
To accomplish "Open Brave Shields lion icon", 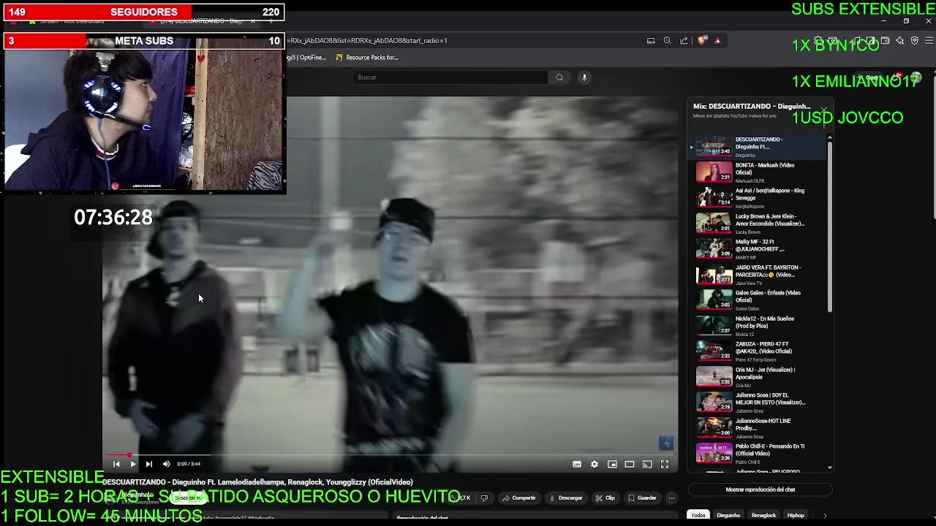I will pyautogui.click(x=703, y=41).
